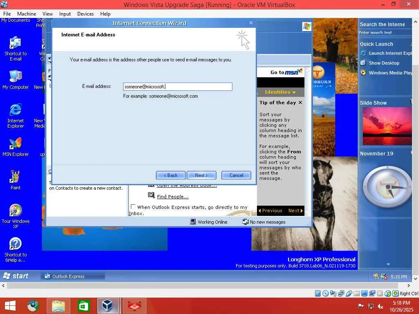Click the No new messages status icon

coord(246,222)
